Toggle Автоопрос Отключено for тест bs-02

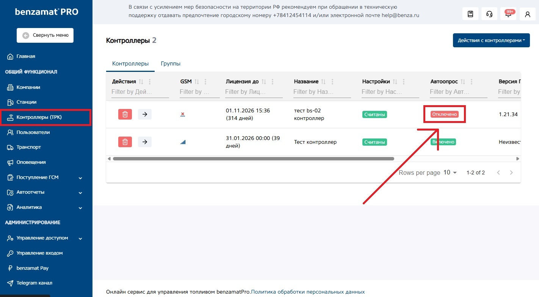[444, 114]
